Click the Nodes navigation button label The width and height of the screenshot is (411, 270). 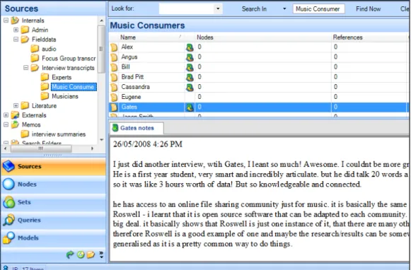[27, 184]
